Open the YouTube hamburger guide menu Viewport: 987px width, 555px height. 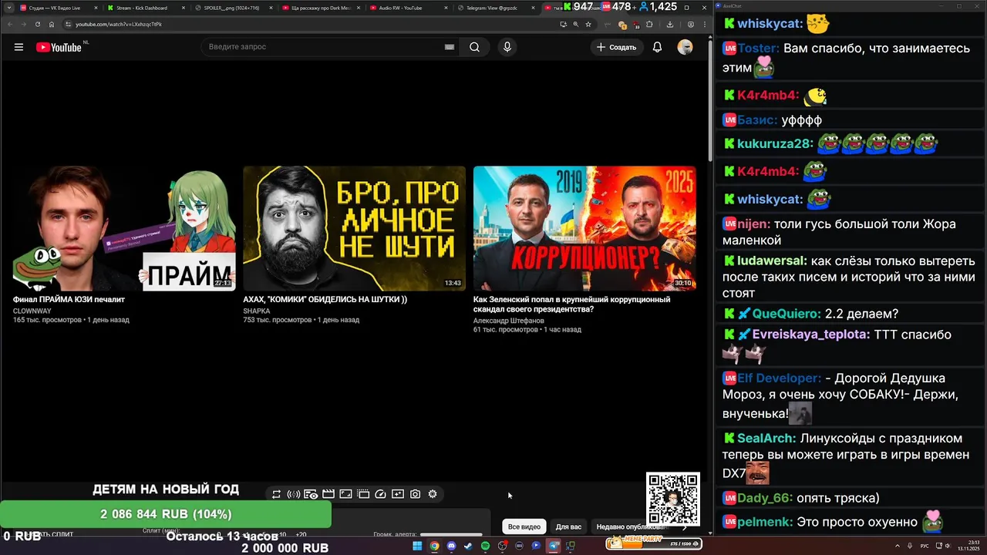(19, 47)
